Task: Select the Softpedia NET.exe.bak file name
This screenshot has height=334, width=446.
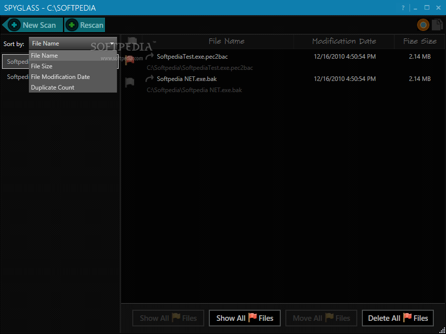Action: (187, 78)
